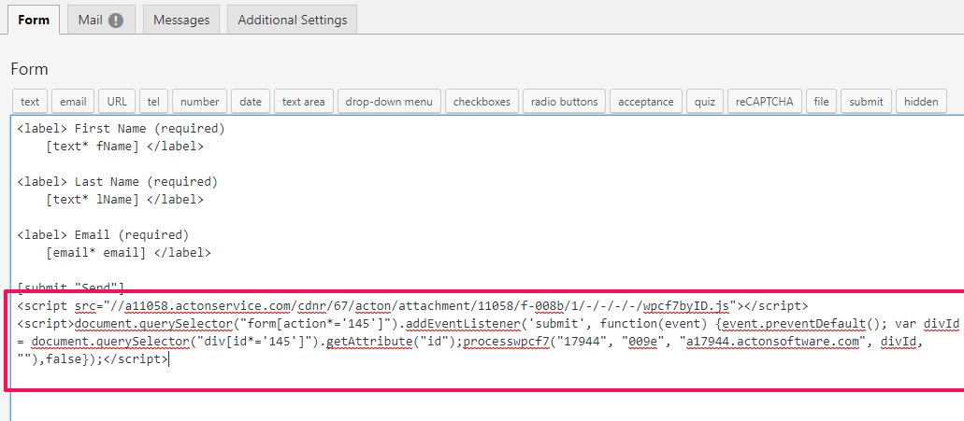
Task: Click the '<label> Email (required)' line
Action: pos(103,234)
